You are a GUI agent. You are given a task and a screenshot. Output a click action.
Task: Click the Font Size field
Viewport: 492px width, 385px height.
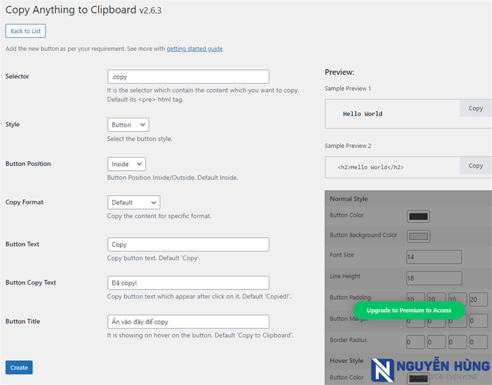tap(434, 257)
